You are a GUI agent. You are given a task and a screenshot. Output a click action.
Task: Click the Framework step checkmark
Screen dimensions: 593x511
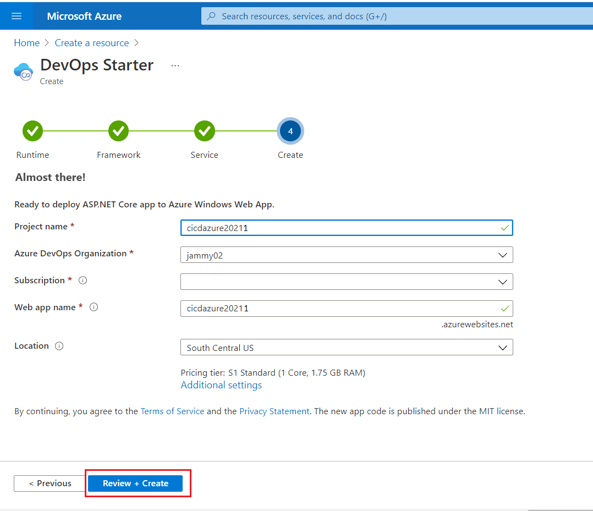coord(118,131)
